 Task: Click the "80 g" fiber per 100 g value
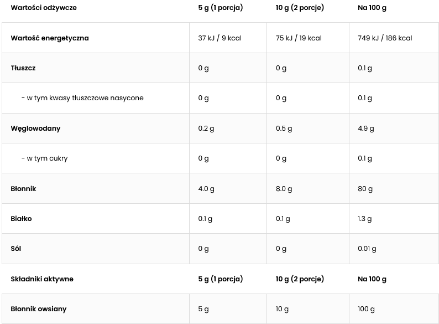click(365, 189)
